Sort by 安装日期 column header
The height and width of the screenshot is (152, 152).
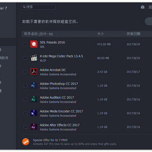[x=133, y=34]
